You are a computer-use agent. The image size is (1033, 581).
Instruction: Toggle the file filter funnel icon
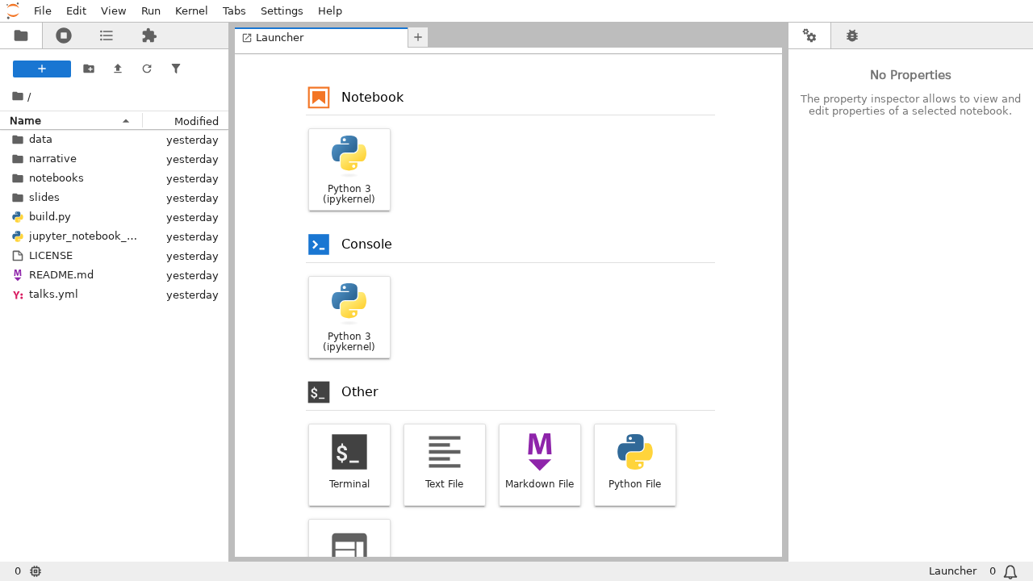click(x=176, y=69)
